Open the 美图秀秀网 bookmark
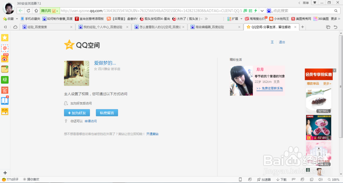 [x=301, y=19]
